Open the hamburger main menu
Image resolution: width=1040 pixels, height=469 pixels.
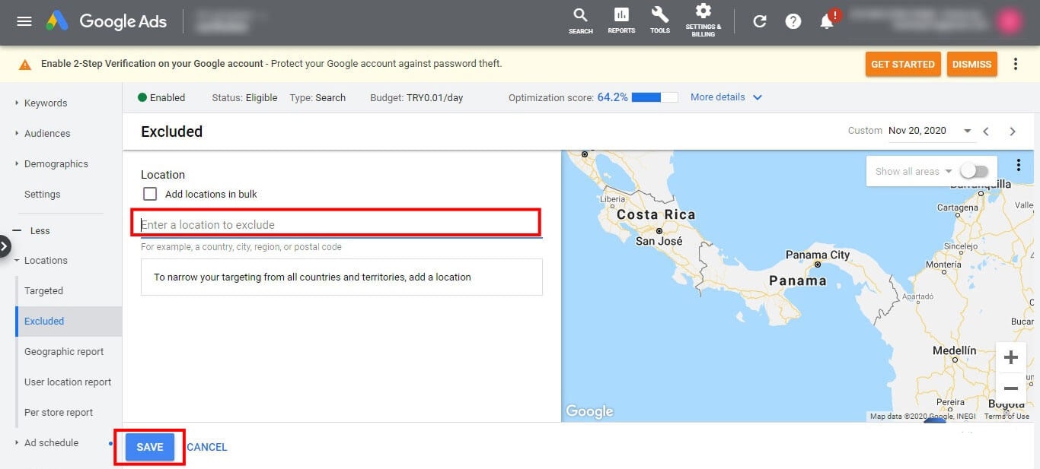(x=24, y=21)
